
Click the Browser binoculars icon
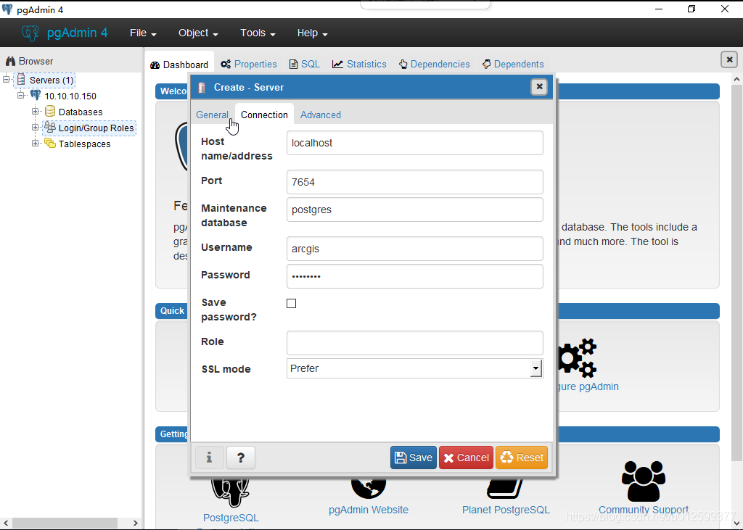tap(10, 61)
